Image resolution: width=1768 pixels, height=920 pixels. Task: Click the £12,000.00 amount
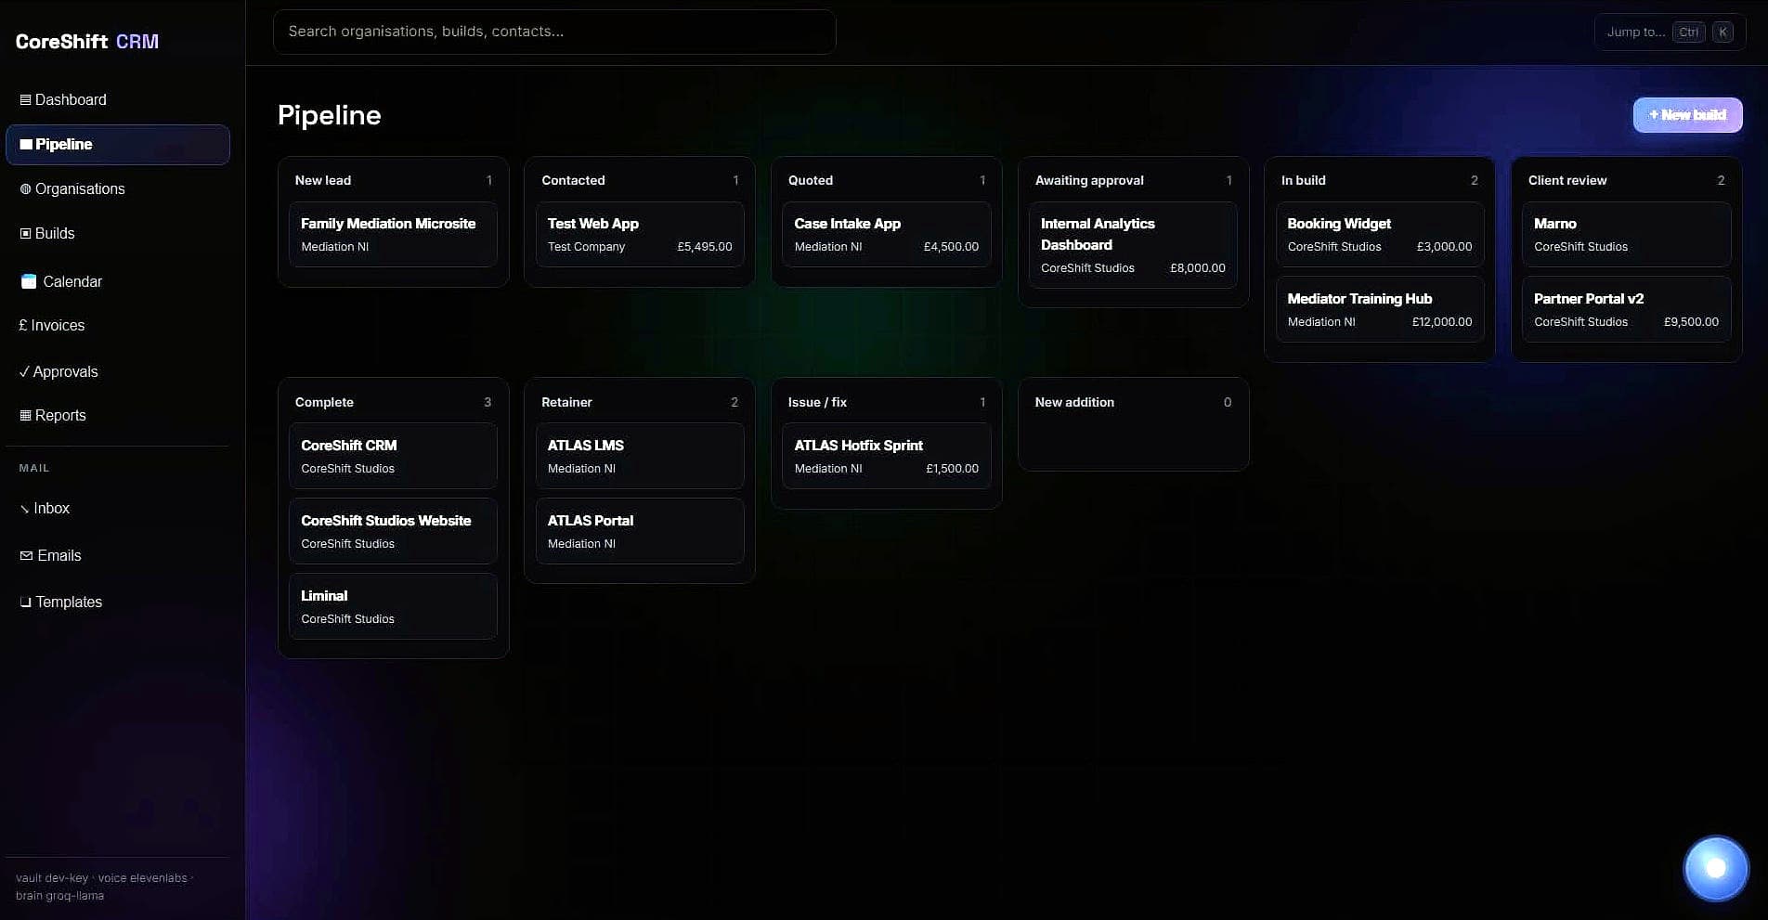tap(1442, 322)
